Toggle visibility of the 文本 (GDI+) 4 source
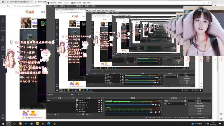The width and height of the screenshot is (224, 126). point(99,107)
